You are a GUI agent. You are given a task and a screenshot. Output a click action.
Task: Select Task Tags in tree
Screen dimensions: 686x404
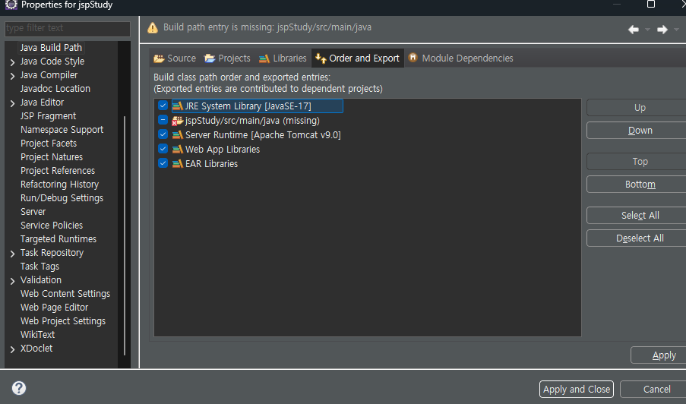pyautogui.click(x=40, y=266)
